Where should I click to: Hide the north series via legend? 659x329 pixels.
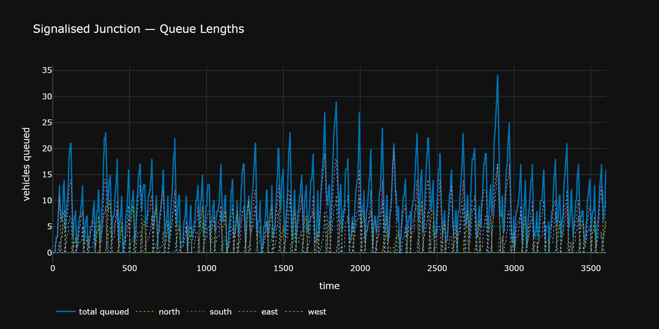158,312
